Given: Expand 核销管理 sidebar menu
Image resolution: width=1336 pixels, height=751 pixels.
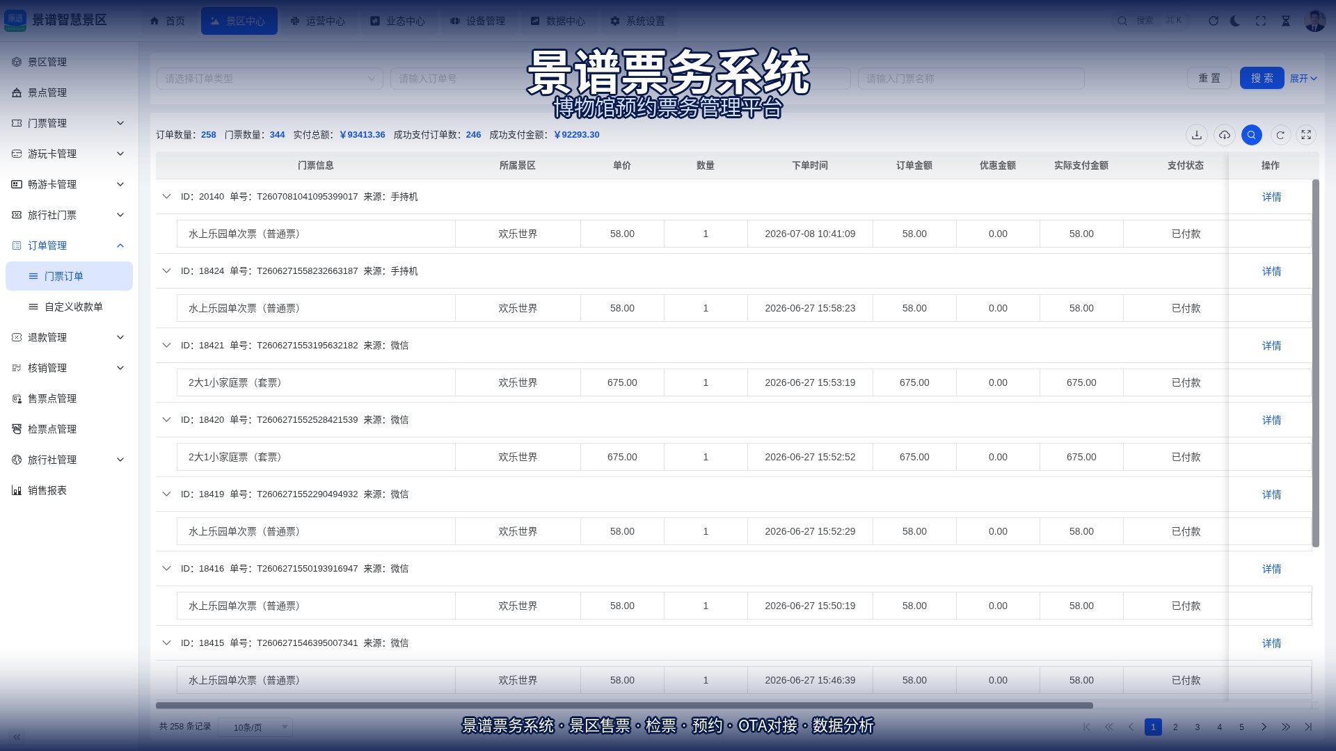Looking at the screenshot, I should pos(69,368).
